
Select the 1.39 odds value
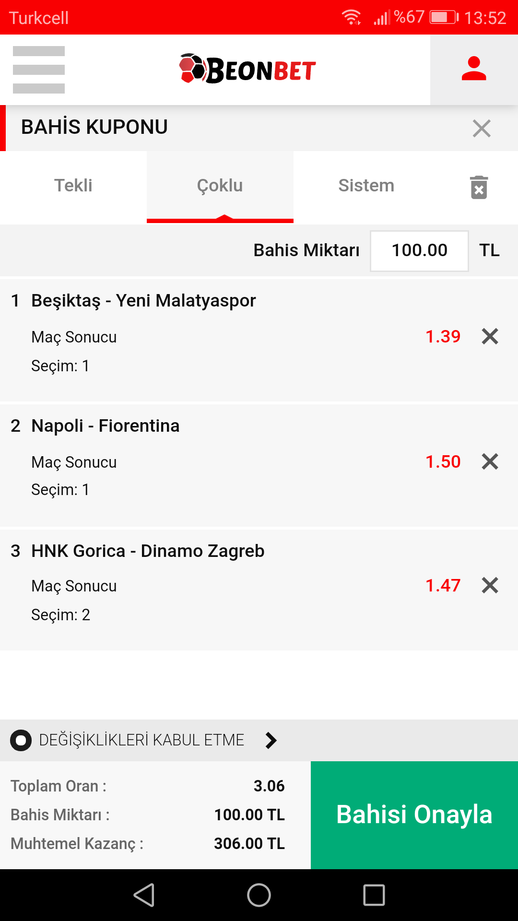tap(443, 336)
